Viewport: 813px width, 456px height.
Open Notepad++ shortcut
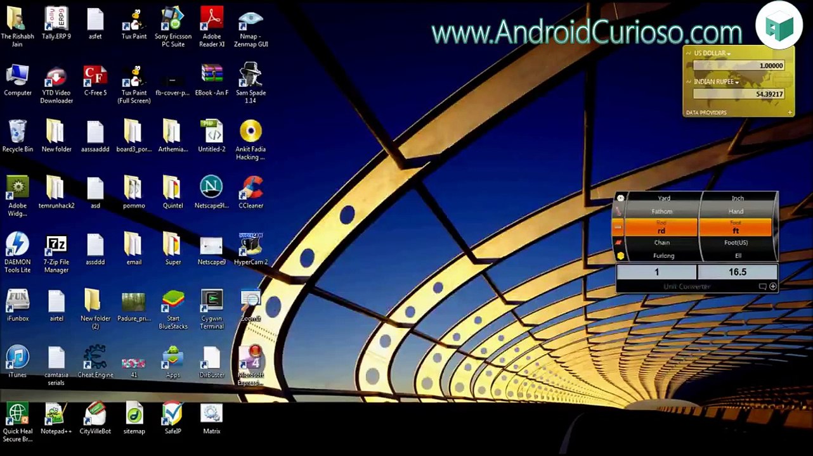pyautogui.click(x=56, y=418)
